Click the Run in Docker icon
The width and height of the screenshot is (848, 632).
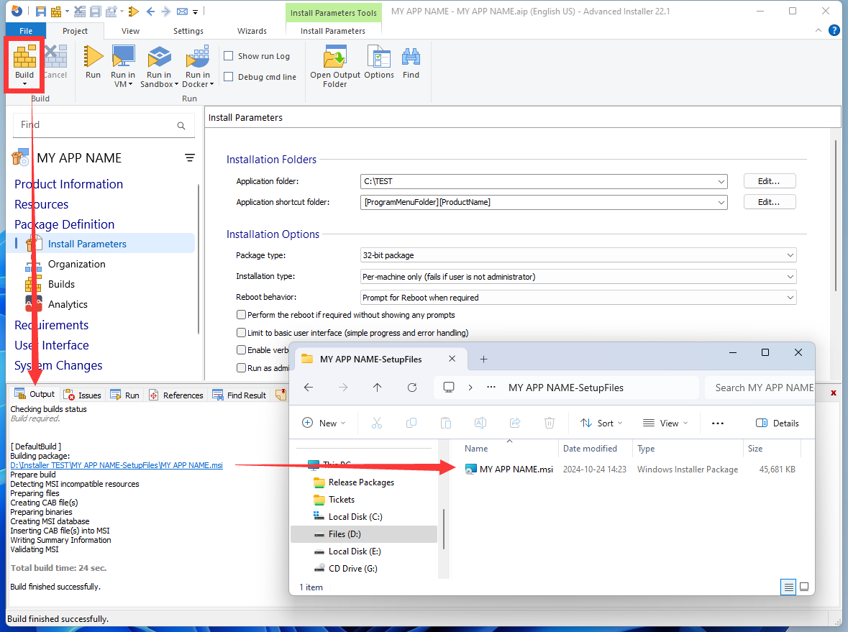(x=196, y=58)
